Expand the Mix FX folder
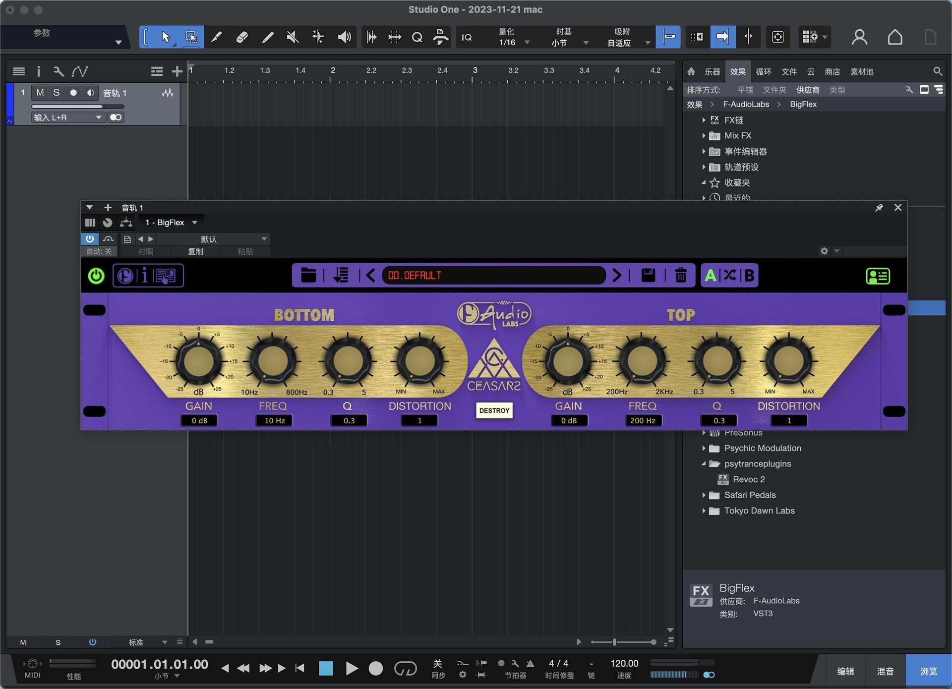Screen dimensions: 952x689 pyautogui.click(x=703, y=136)
